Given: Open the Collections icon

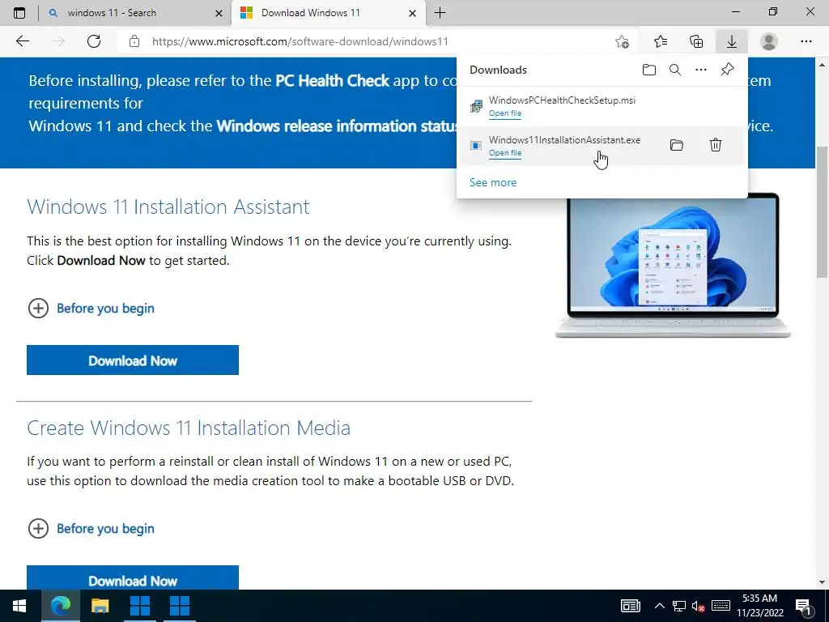Looking at the screenshot, I should click(x=696, y=41).
